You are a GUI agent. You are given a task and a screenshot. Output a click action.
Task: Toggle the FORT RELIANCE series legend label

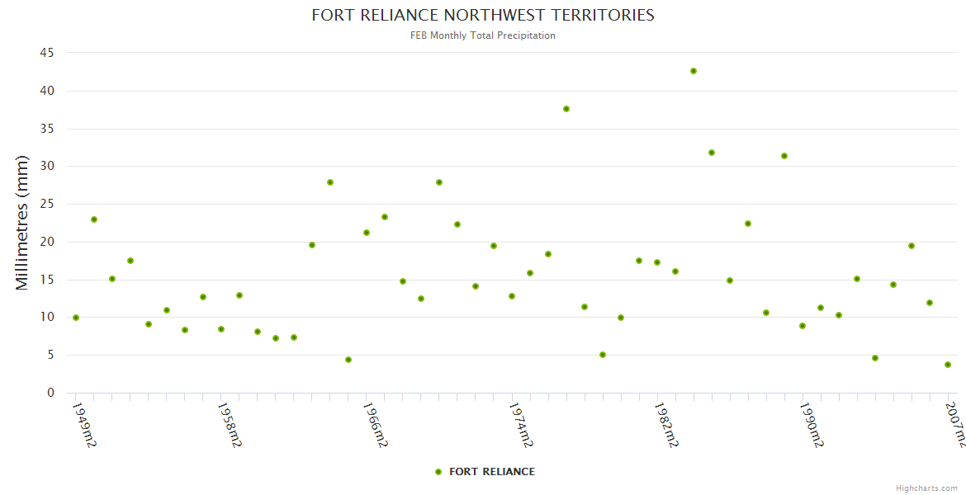491,472
